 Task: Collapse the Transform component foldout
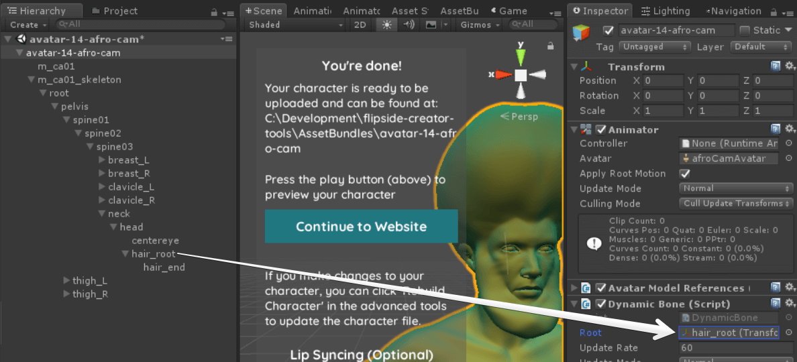coord(574,66)
